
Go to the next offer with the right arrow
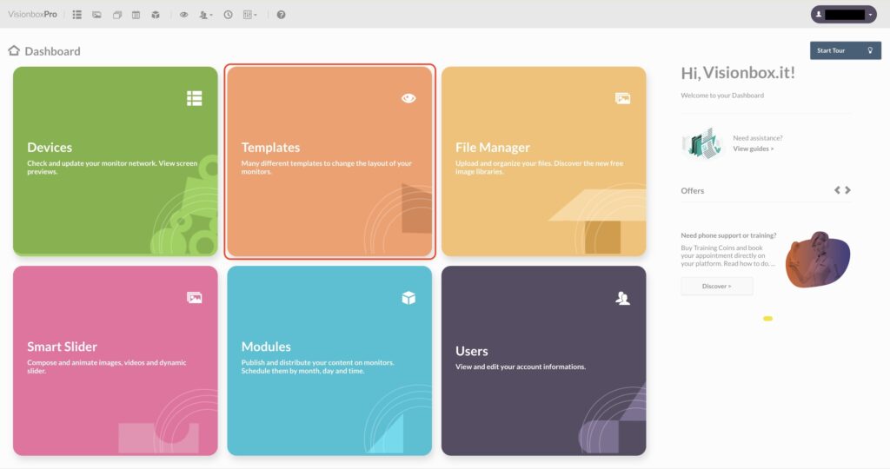[848, 190]
